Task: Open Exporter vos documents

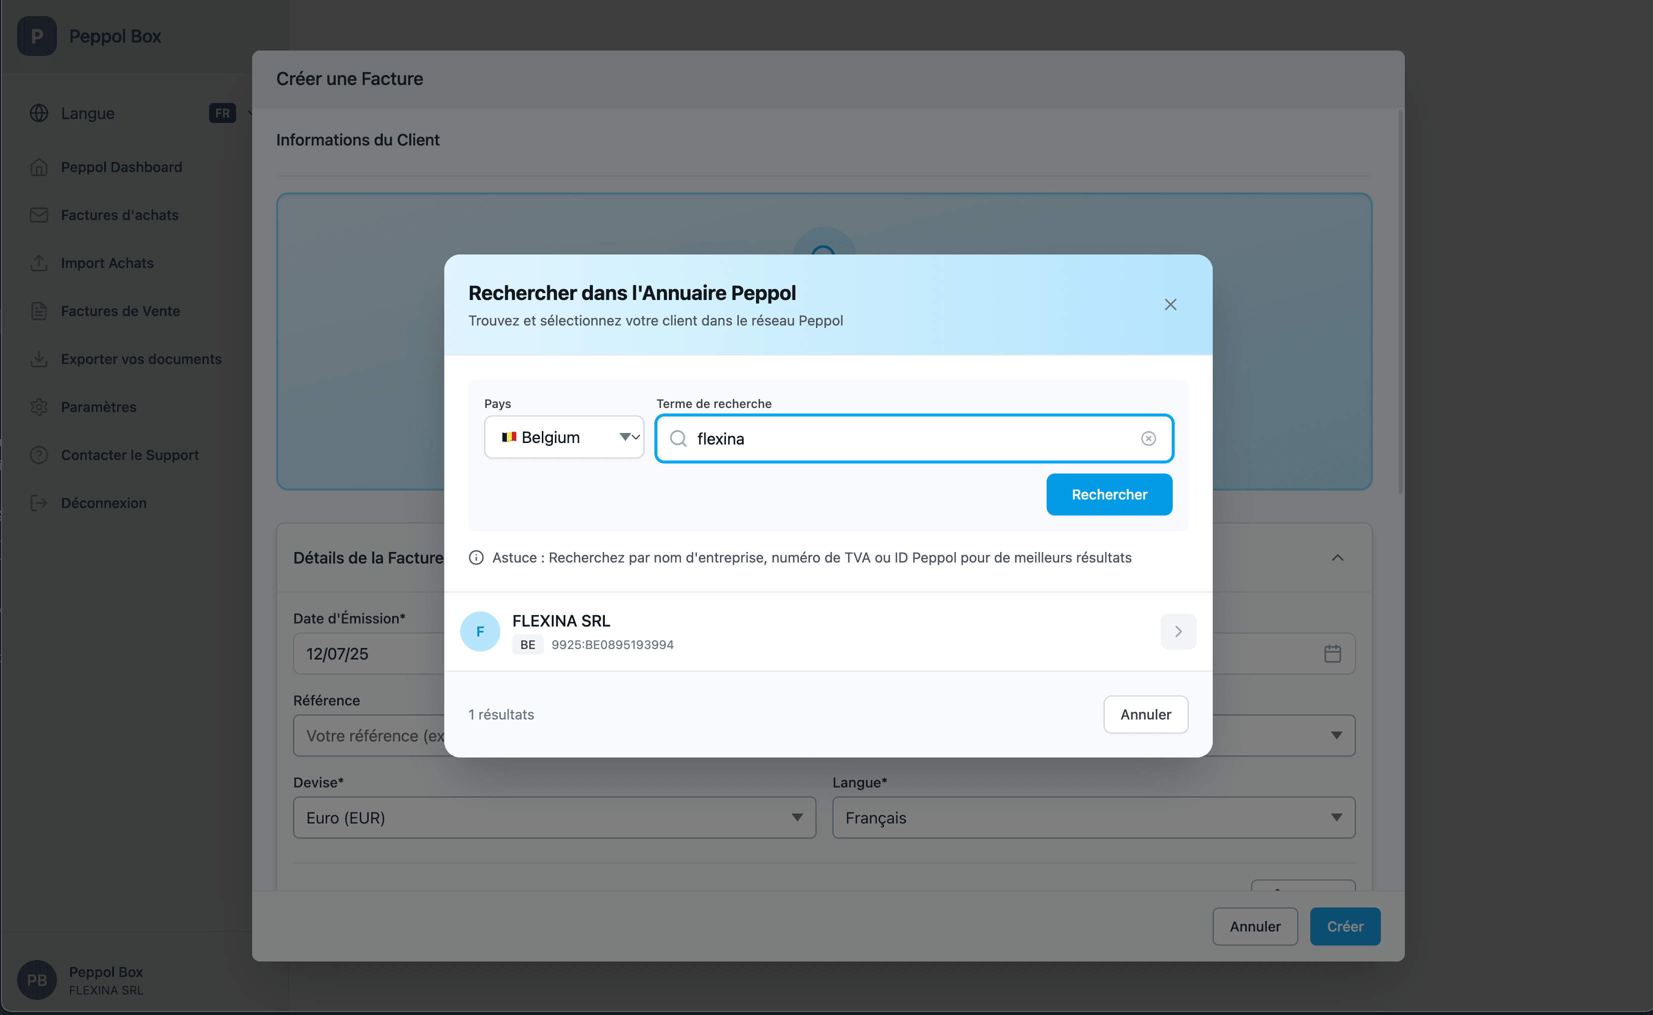Action: click(x=141, y=359)
